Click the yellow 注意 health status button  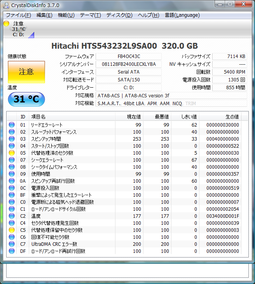tap(26, 72)
